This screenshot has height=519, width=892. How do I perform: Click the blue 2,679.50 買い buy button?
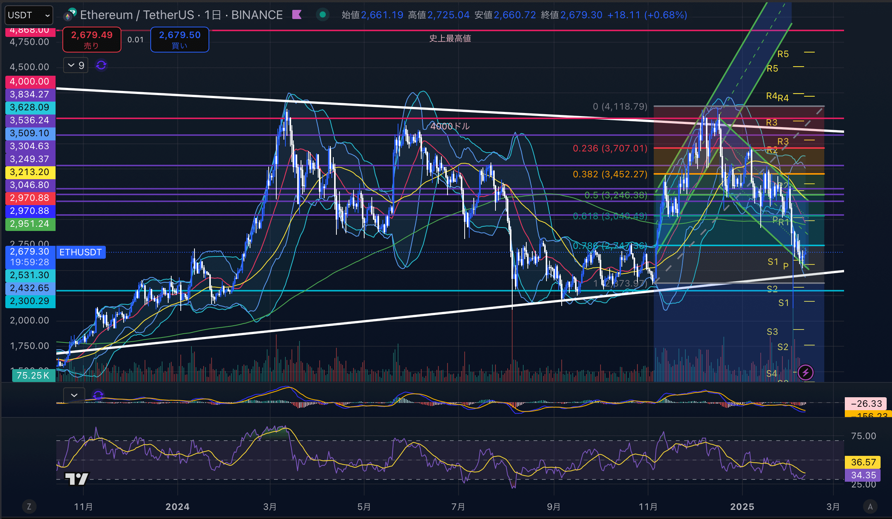pos(180,40)
